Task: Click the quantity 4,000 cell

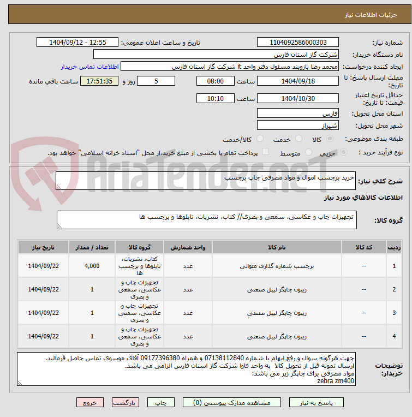Action: (x=92, y=266)
